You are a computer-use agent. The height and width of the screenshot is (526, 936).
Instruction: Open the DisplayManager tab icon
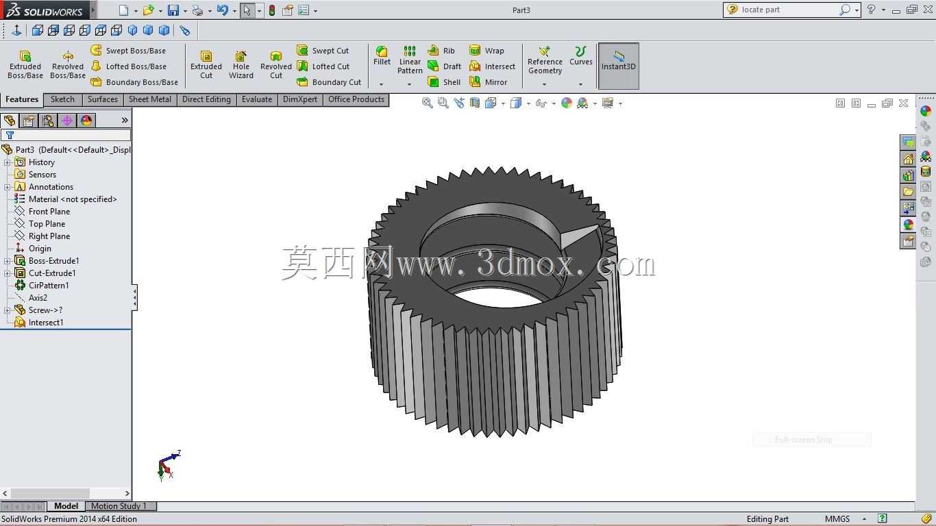pos(86,121)
